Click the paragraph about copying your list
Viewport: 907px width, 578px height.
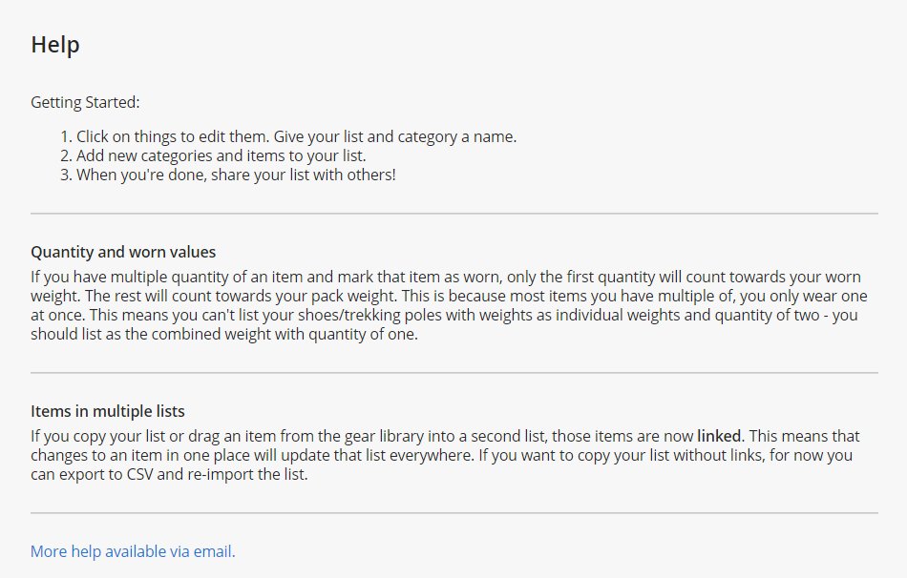pyautogui.click(x=449, y=456)
